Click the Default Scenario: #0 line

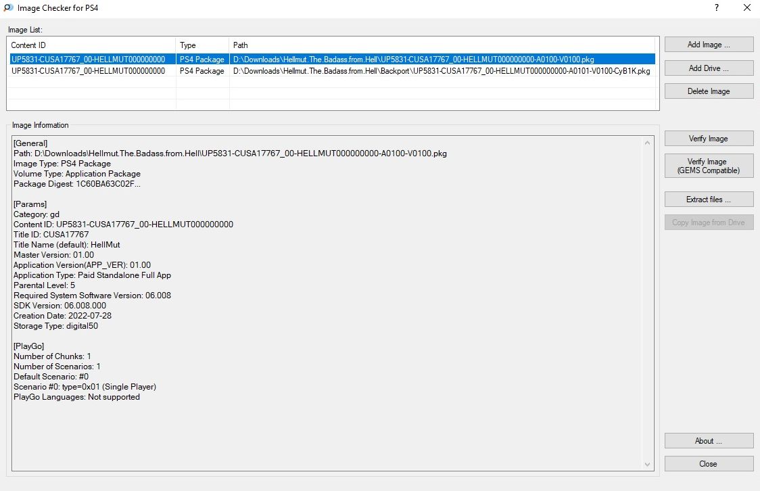pos(51,377)
